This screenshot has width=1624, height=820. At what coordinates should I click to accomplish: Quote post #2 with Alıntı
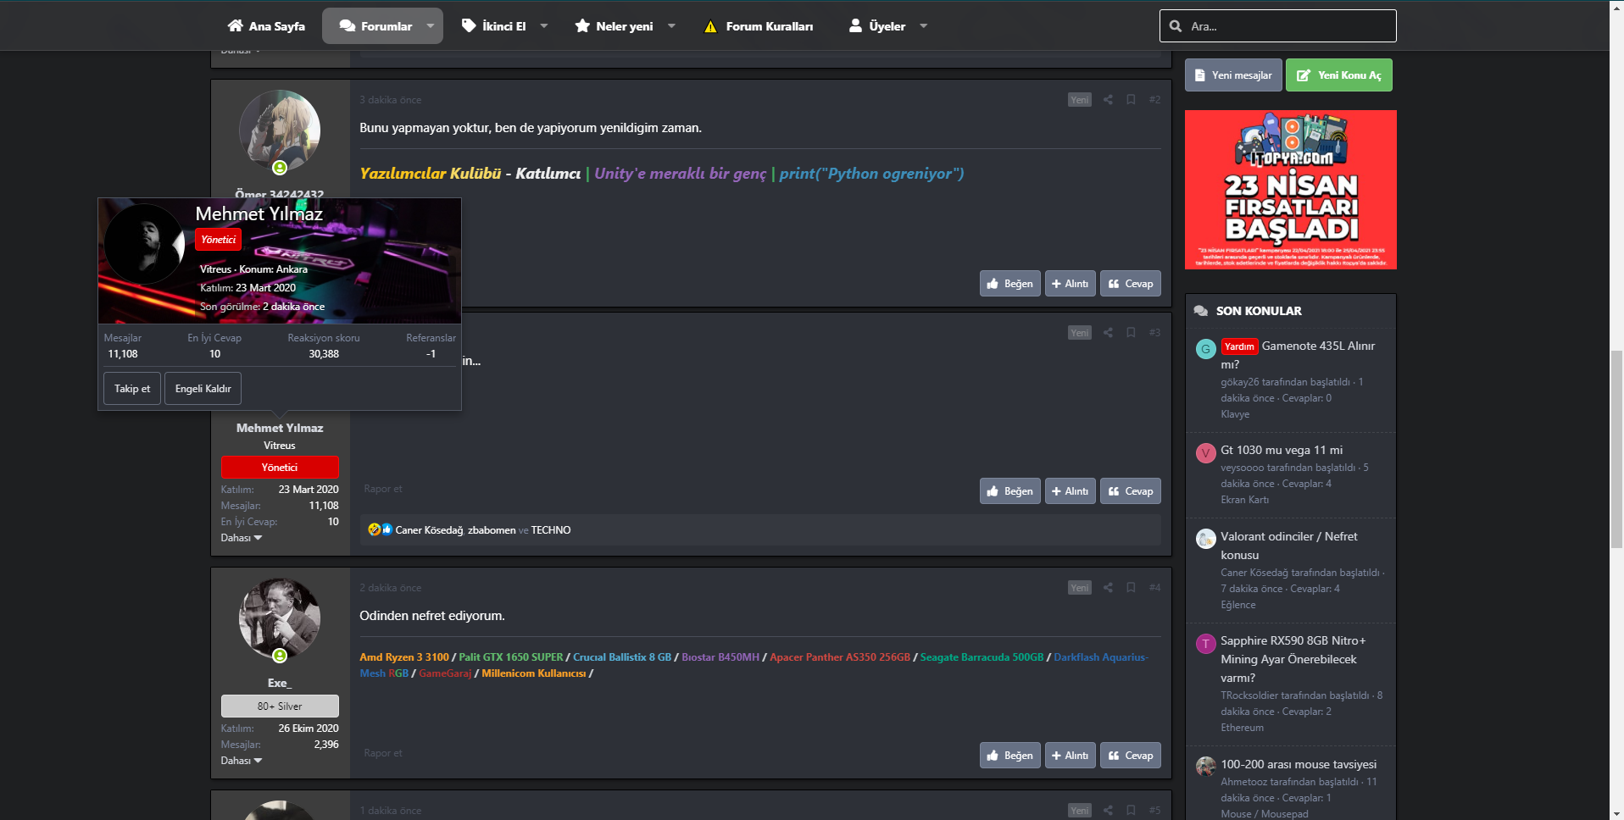pos(1070,284)
